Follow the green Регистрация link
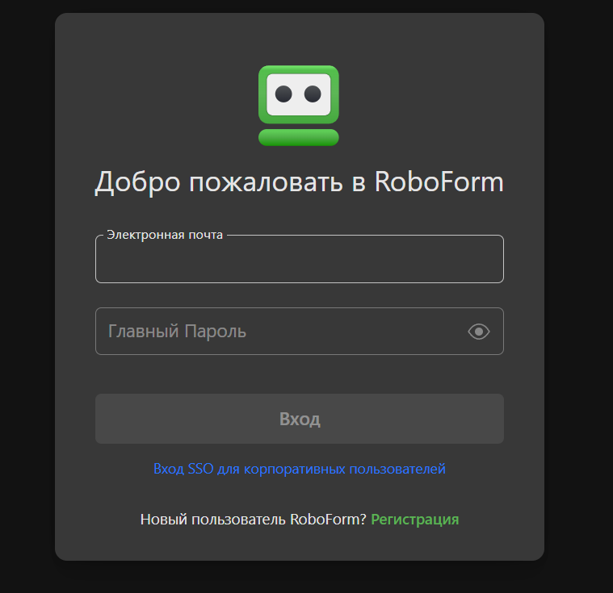 coord(414,520)
